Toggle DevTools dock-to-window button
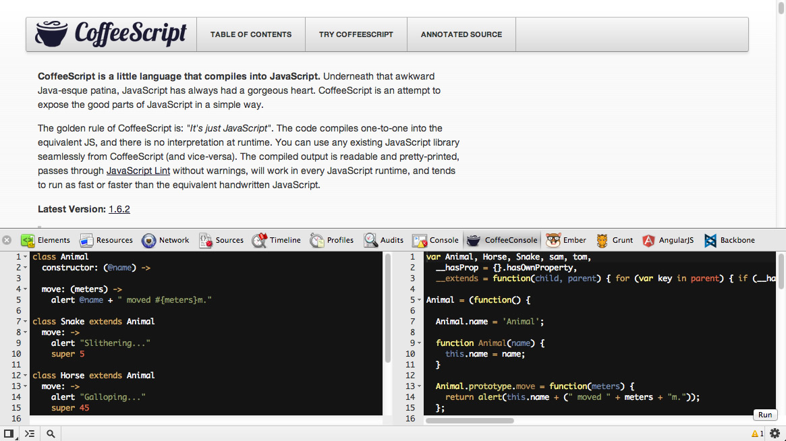Screen dimensions: 786x441 [x=9, y=434]
